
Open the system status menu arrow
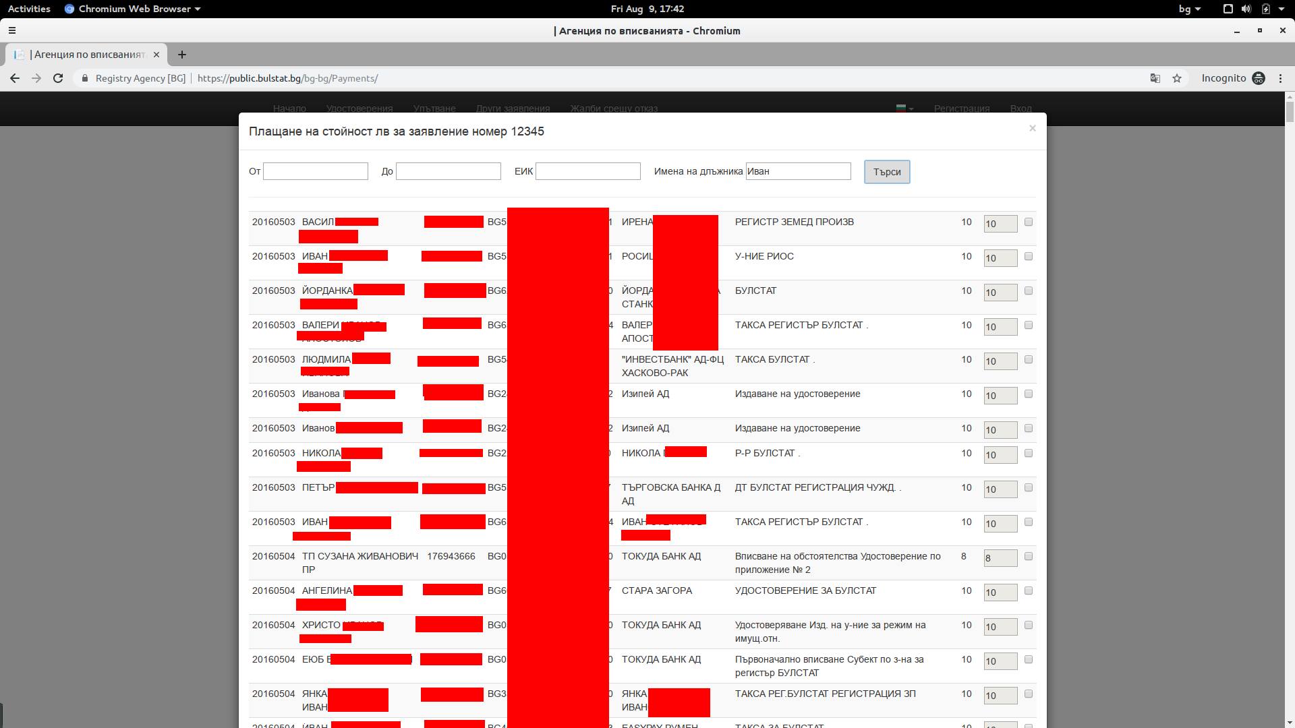click(x=1282, y=9)
